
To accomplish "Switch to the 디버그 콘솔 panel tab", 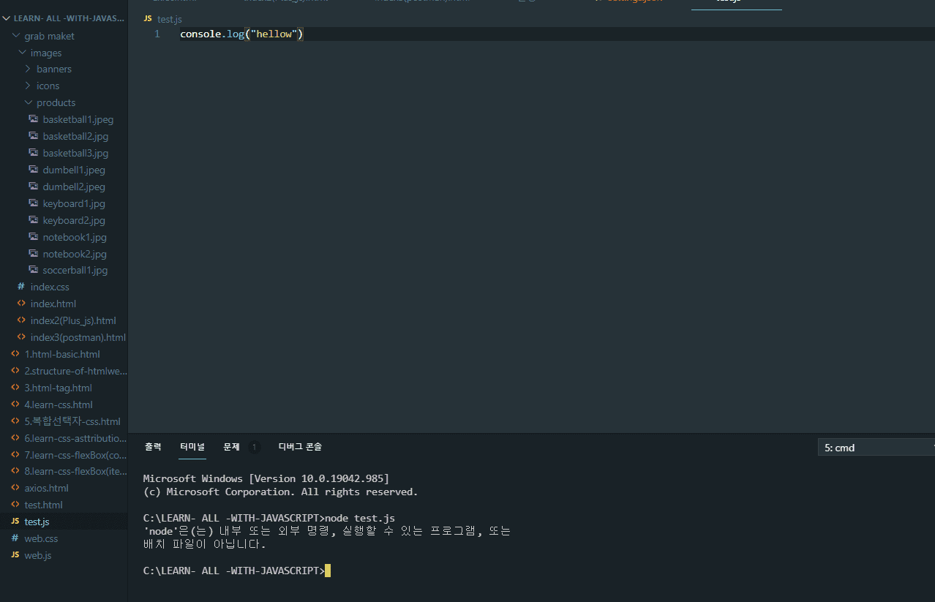I will (300, 447).
